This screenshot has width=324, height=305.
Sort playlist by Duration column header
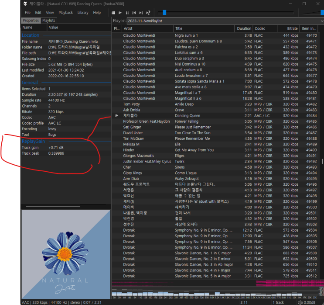[x=244, y=28]
